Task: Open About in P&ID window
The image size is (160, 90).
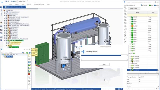Action: tap(156, 5)
